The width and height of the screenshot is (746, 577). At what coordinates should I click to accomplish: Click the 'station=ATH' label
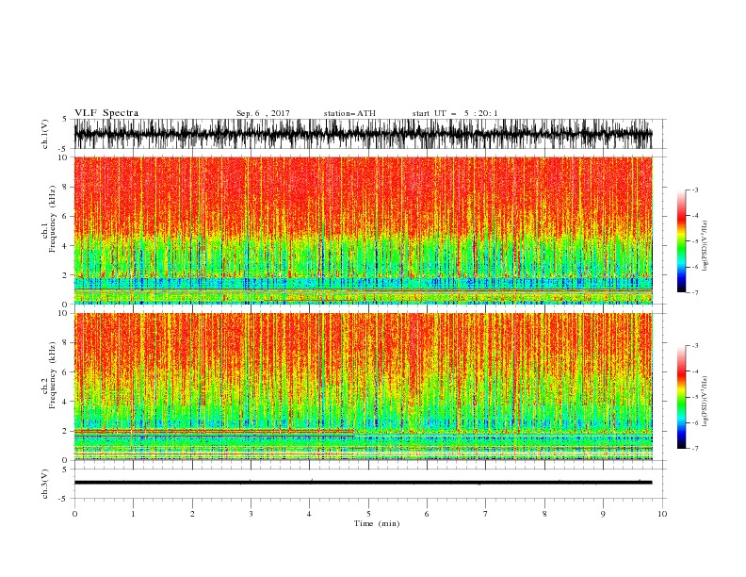tap(349, 113)
